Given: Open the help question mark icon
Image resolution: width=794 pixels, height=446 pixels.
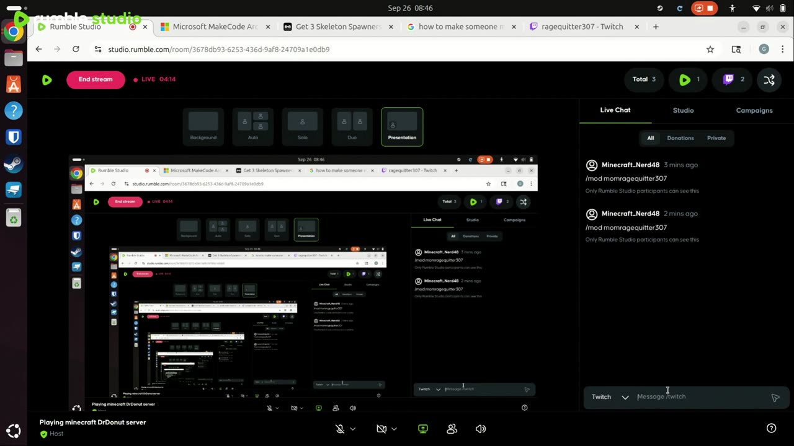Looking at the screenshot, I should [x=771, y=428].
